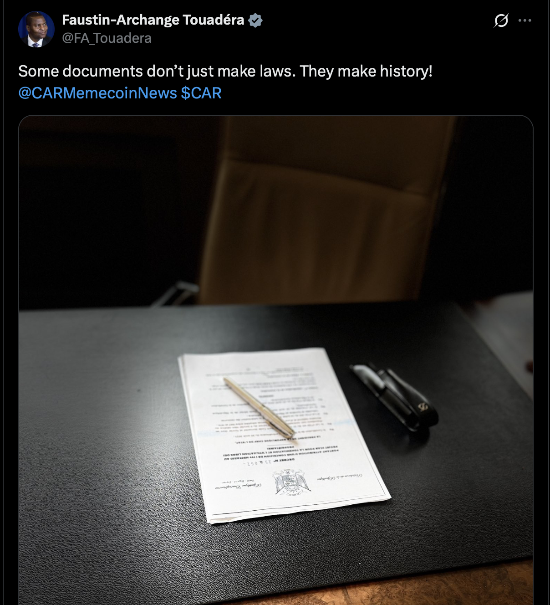Open the three-dot More options menu
This screenshot has height=605, width=550.
(525, 21)
